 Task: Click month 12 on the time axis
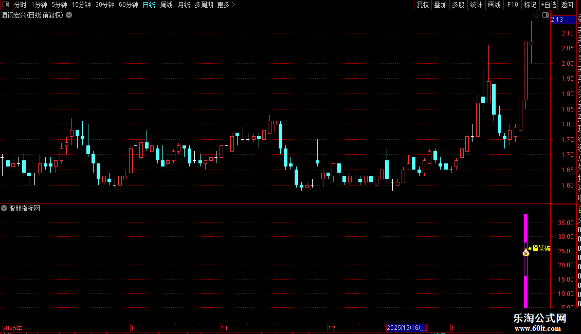click(332, 328)
